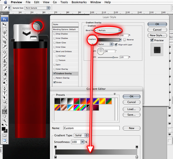This screenshot has width=173, height=159.
Task: Choose the Hand tool
Action: click(x=5, y=116)
